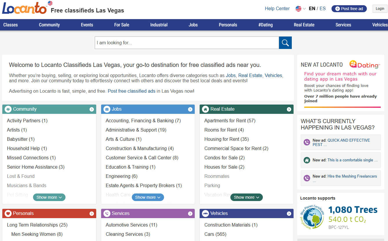Screen dimensions: 388x241
Task: Click the Login button
Action: 380,9
